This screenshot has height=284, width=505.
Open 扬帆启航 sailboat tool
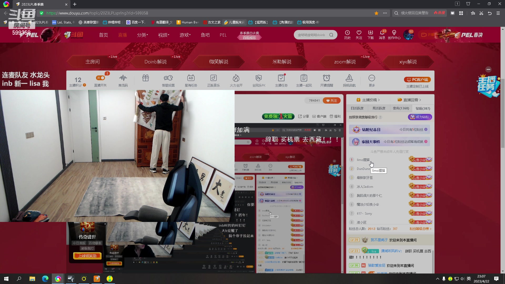pos(349,80)
